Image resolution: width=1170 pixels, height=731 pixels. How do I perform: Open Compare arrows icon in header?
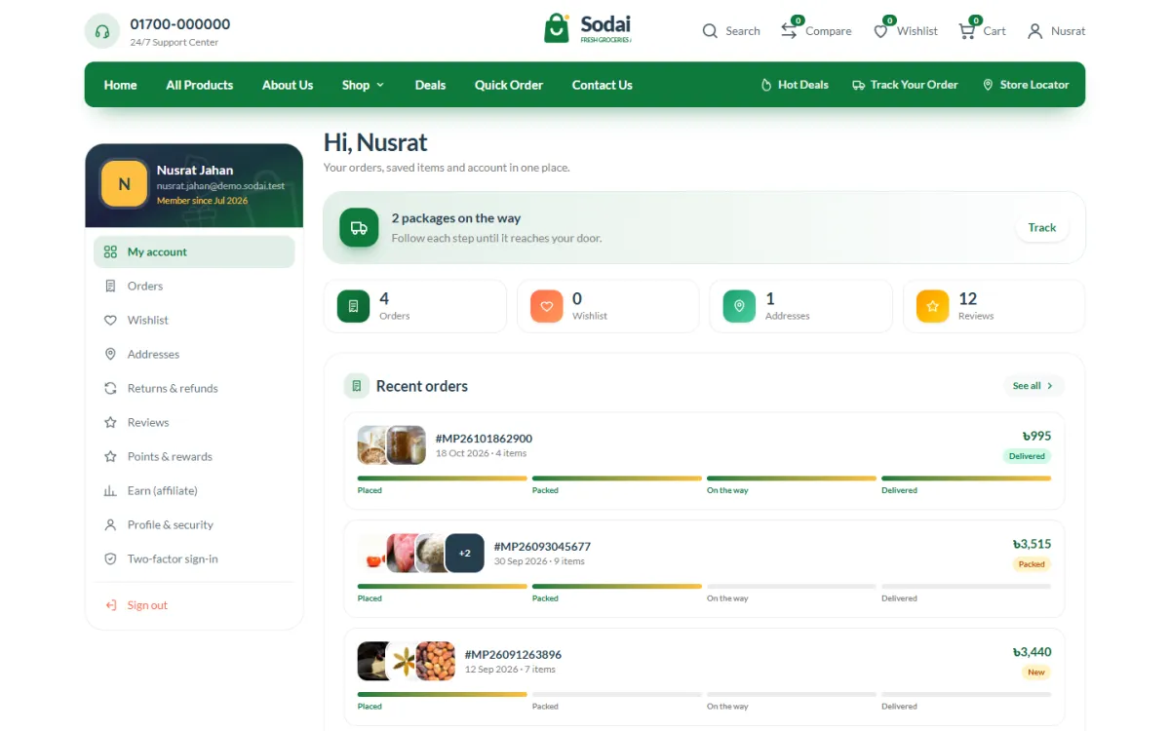coord(789,31)
